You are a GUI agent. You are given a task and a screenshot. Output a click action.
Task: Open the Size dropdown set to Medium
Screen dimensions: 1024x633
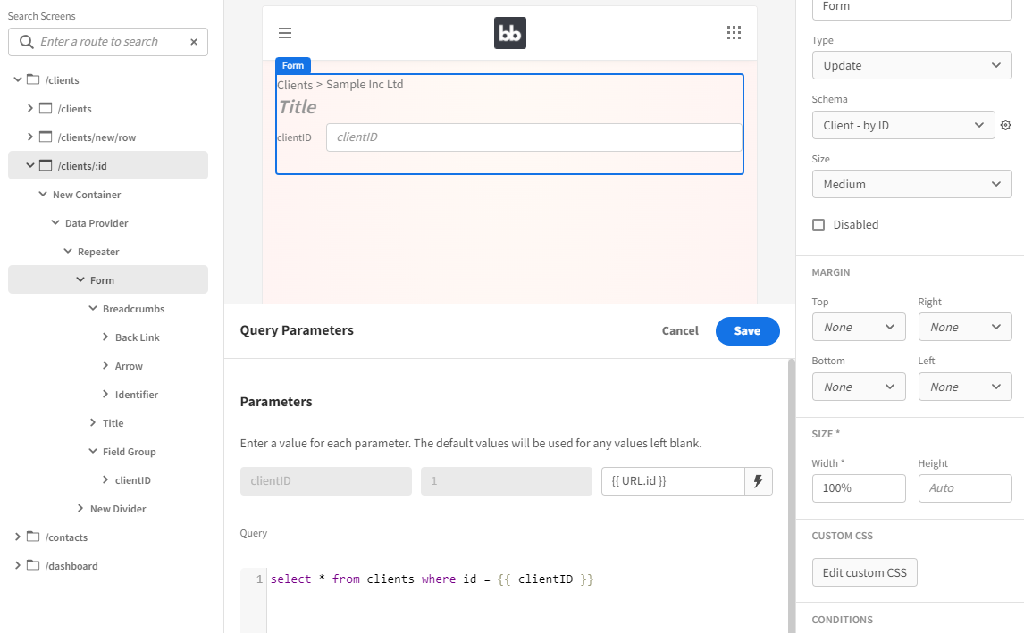coord(911,184)
